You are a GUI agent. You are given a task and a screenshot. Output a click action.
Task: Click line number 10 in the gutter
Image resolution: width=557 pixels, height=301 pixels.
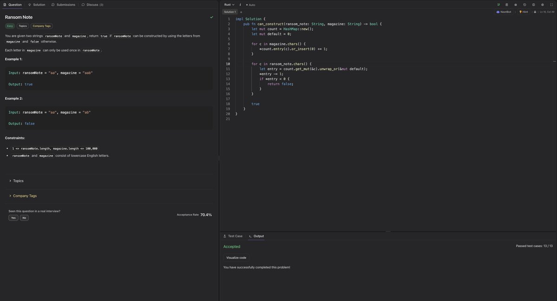click(x=228, y=64)
